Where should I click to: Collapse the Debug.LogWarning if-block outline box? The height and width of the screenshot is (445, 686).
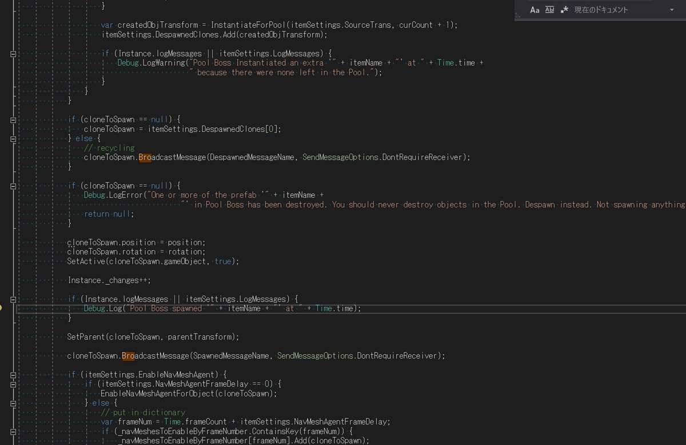(13, 53)
